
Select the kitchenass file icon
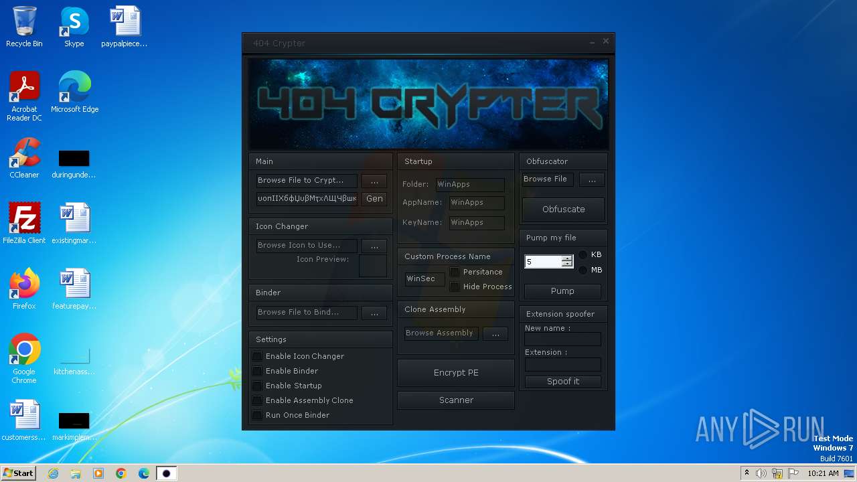(x=74, y=361)
